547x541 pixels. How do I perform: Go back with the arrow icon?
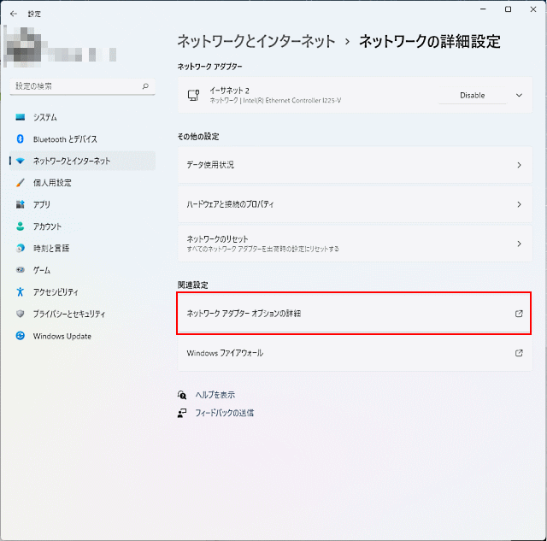14,14
